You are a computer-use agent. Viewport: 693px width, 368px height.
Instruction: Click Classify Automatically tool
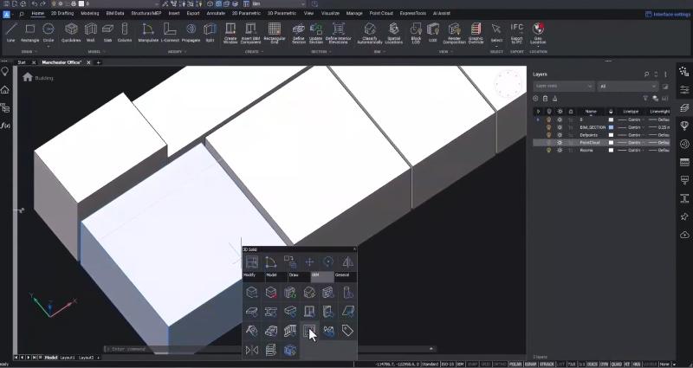370,34
